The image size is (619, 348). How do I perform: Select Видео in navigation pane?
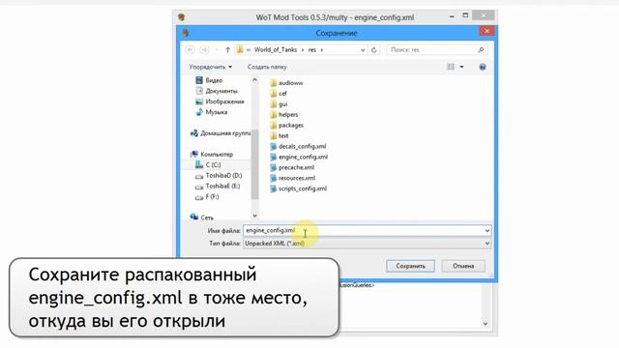209,80
